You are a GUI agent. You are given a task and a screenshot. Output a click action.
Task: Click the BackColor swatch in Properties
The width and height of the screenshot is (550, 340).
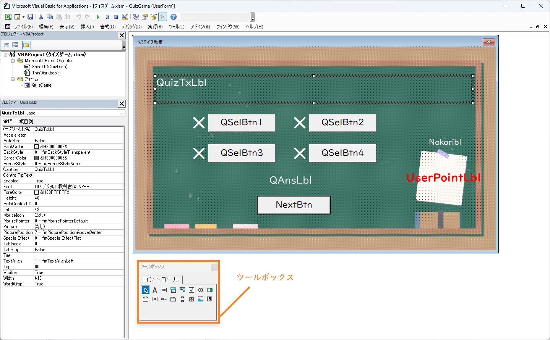pyautogui.click(x=37, y=147)
